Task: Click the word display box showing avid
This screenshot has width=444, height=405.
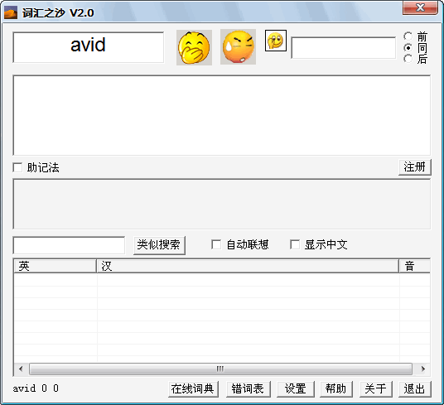Action: (89, 47)
